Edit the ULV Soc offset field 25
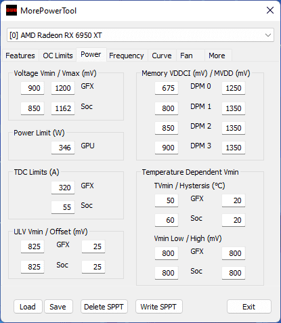The image size is (281, 323). click(x=93, y=267)
